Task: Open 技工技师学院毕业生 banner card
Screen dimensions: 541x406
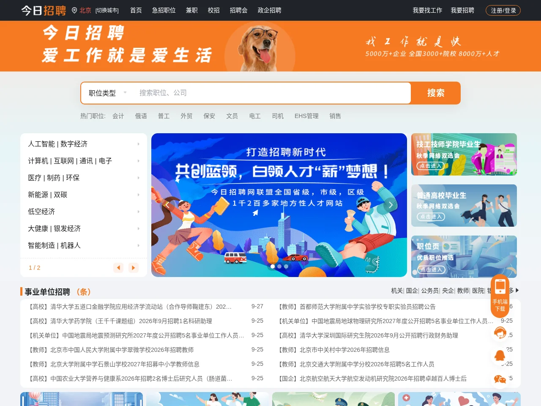Action: pos(464,154)
